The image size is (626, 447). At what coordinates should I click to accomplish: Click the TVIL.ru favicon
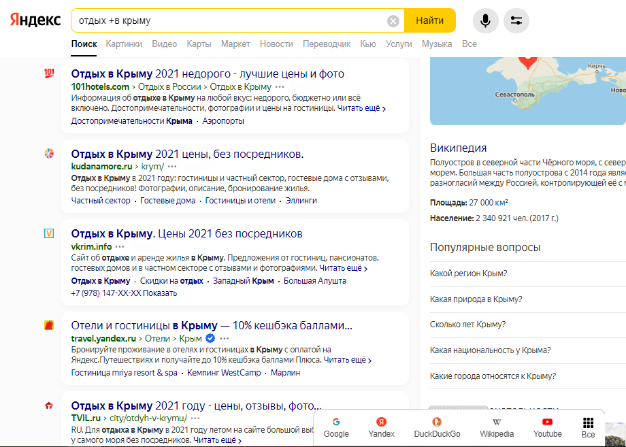[x=49, y=406]
